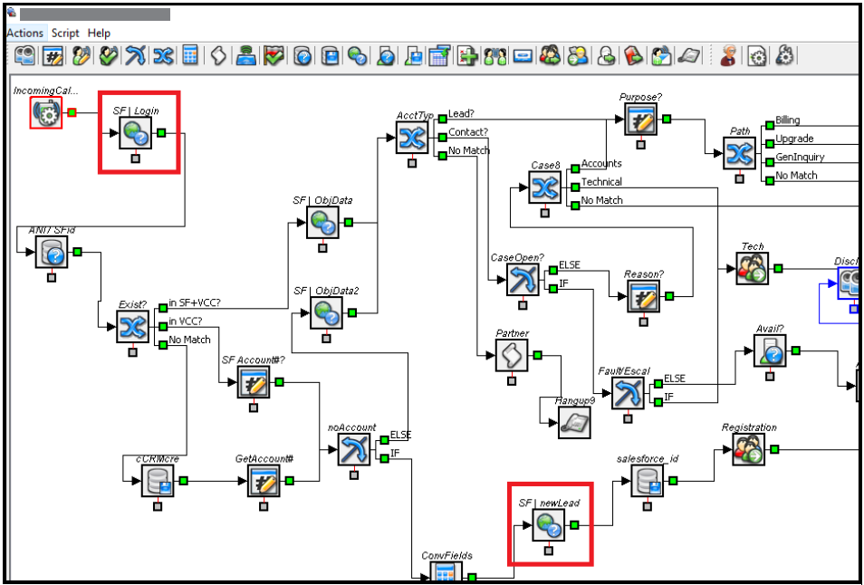Select the globe web Query toolbar tool

357,55
